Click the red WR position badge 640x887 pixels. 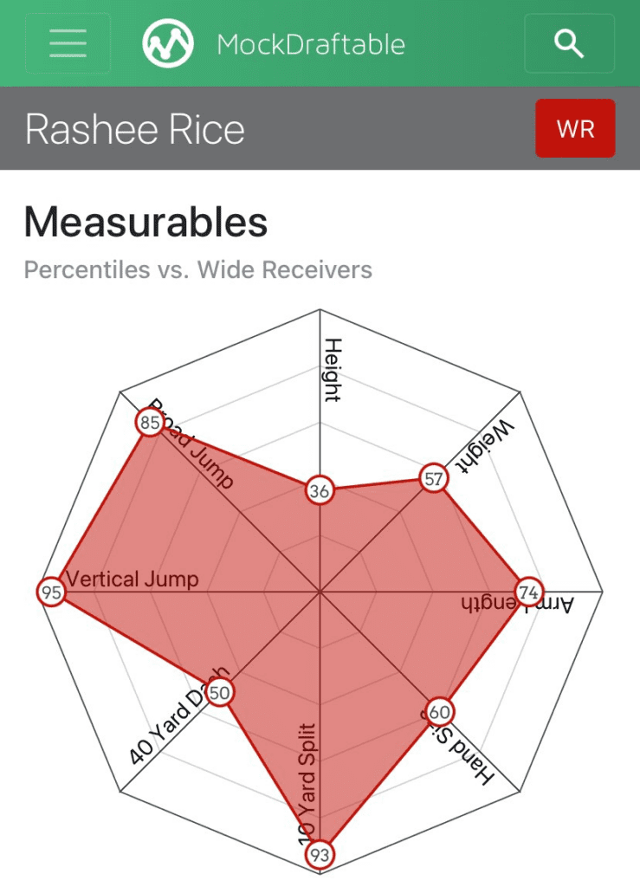pyautogui.click(x=575, y=128)
